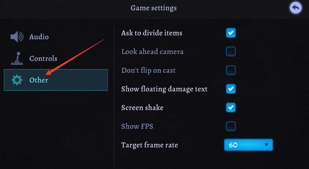
Task: Select the Other settings tab
Action: [x=56, y=80]
